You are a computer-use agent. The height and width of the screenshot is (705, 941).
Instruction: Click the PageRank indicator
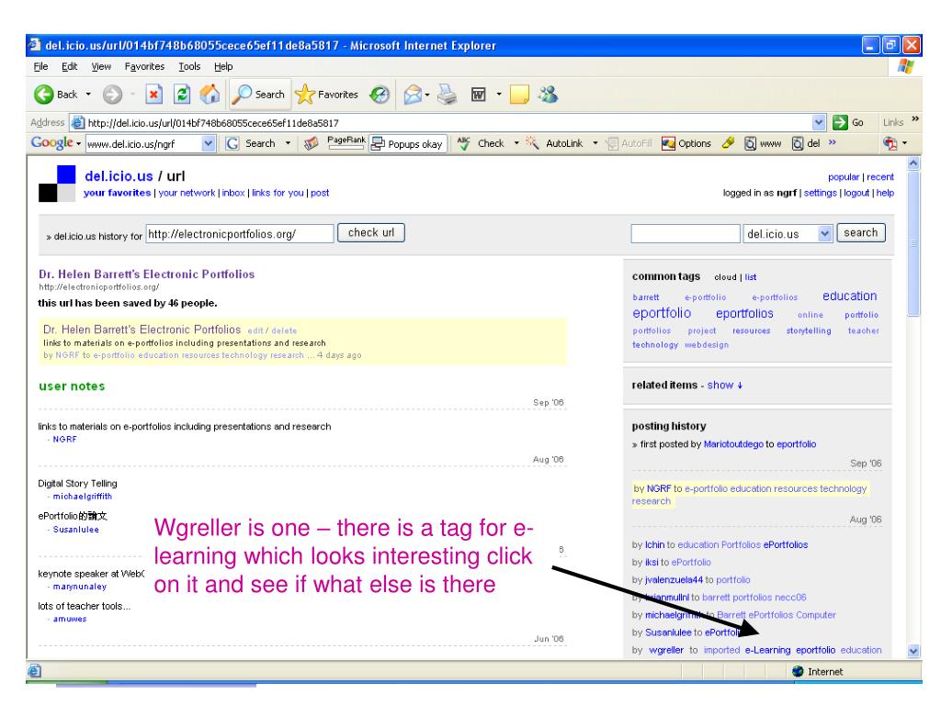point(346,142)
